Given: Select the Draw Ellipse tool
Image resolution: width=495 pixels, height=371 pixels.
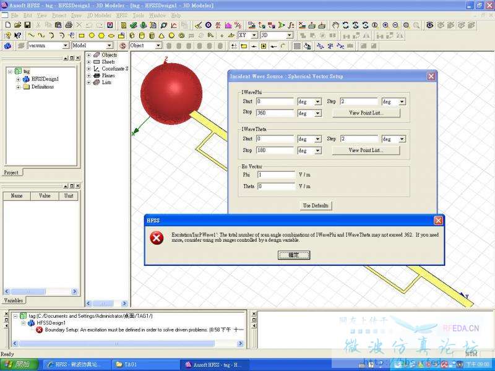Looking at the screenshot, I should 111,36.
